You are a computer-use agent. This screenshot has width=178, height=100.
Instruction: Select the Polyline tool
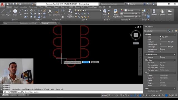(x=9, y=12)
